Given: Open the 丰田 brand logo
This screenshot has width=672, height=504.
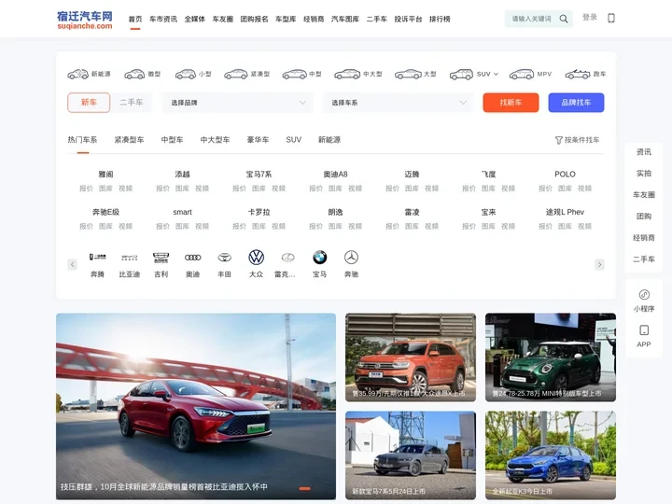Looking at the screenshot, I should (x=225, y=258).
